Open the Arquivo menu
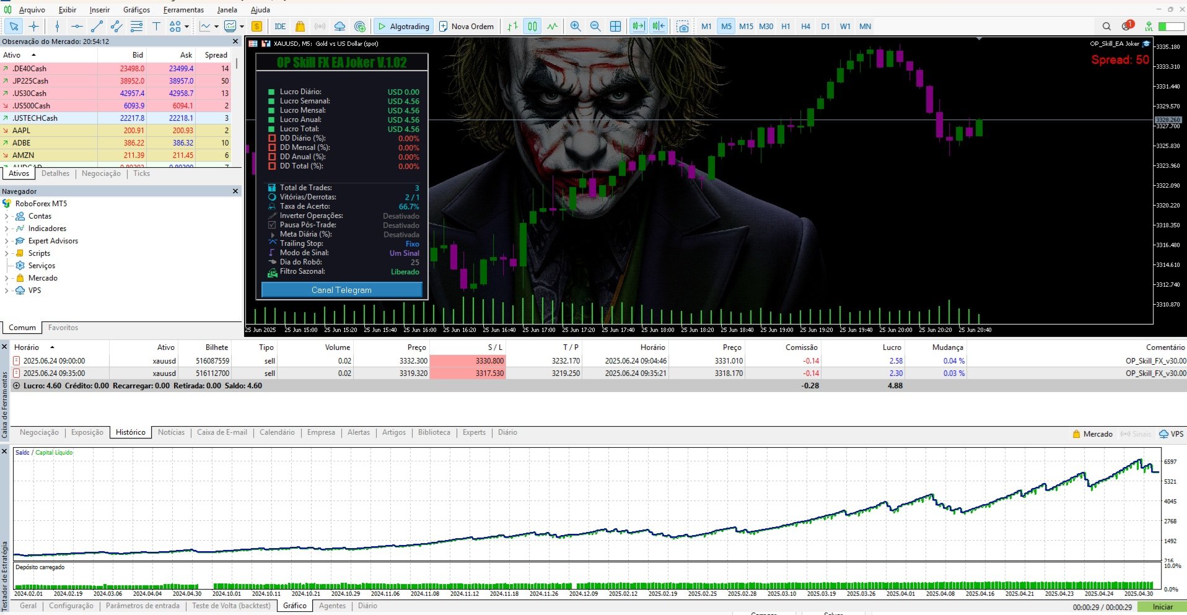Image resolution: width=1187 pixels, height=615 pixels. [32, 9]
